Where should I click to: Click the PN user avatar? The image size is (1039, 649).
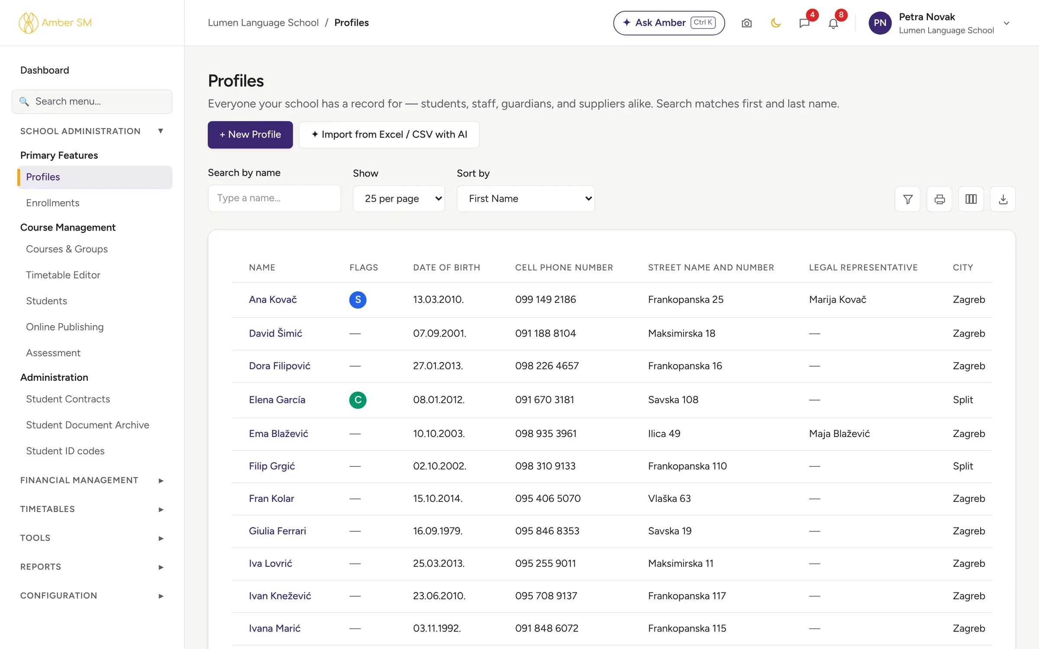coord(880,23)
